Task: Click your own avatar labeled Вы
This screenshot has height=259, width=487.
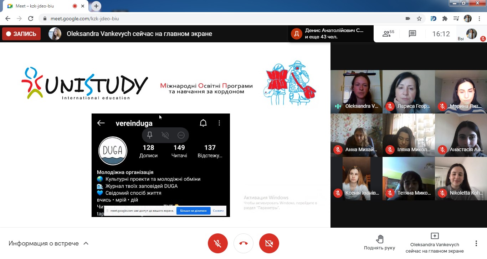Action: [472, 33]
